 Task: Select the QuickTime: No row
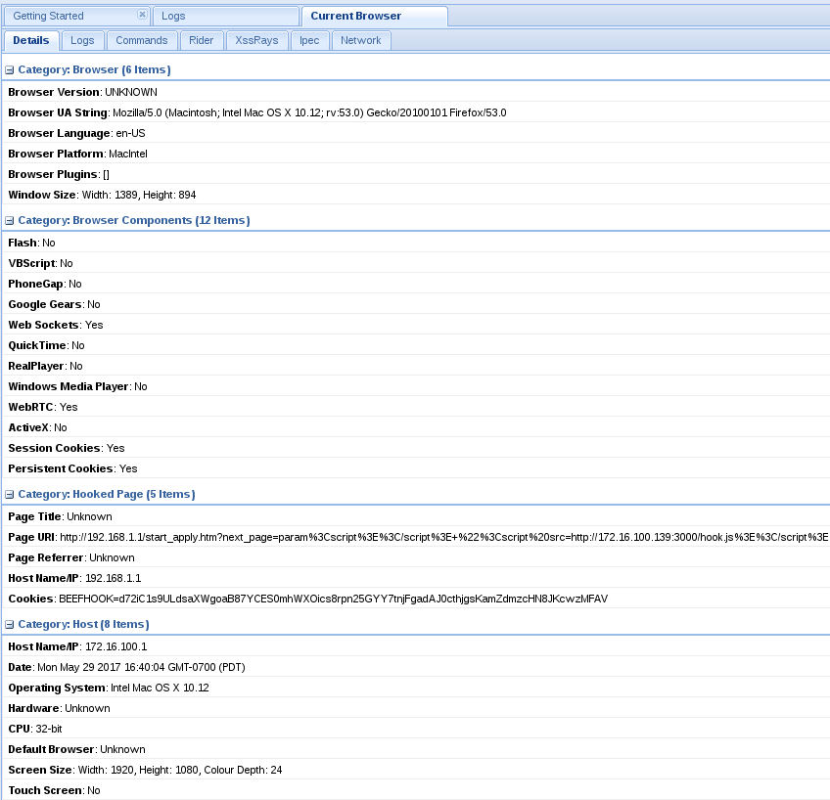point(416,346)
